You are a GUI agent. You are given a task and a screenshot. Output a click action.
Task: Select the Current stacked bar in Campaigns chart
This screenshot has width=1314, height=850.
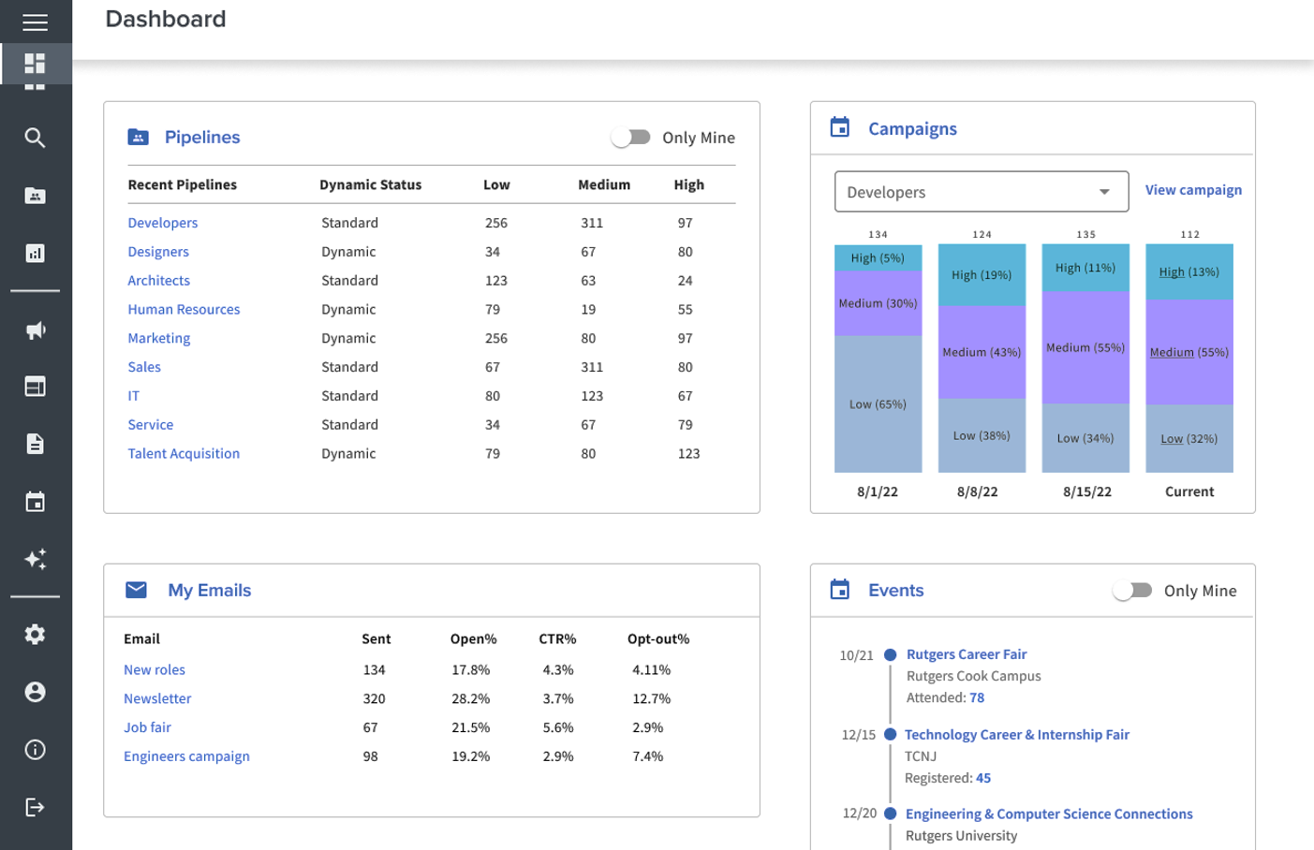(1189, 356)
